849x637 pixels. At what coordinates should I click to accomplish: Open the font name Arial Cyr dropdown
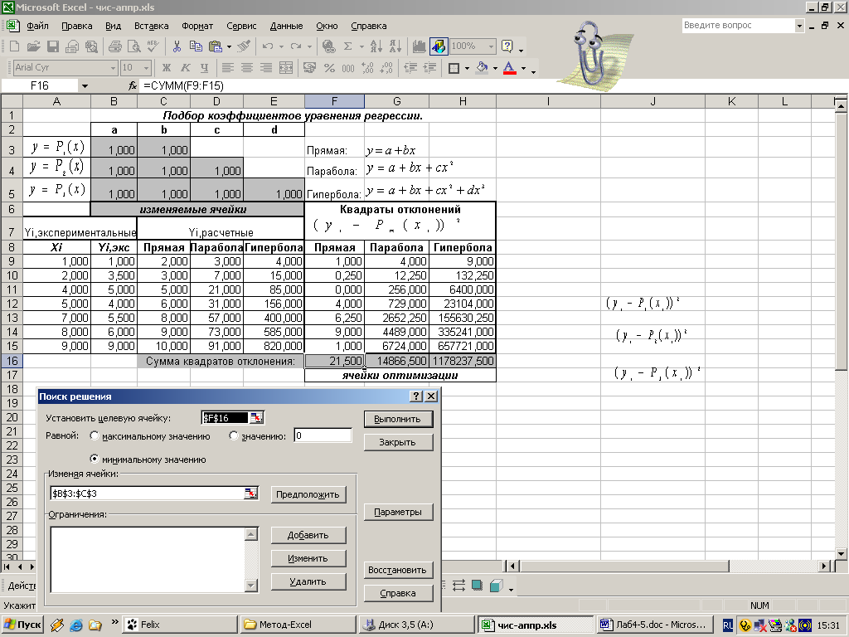(x=113, y=68)
